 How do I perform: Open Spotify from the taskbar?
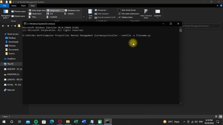(x=36, y=122)
